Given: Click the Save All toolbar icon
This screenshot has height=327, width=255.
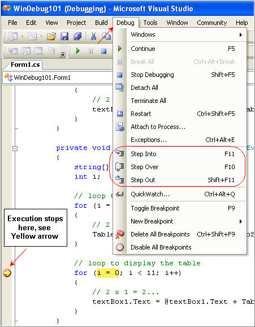Looking at the screenshot, I should 77,37.
